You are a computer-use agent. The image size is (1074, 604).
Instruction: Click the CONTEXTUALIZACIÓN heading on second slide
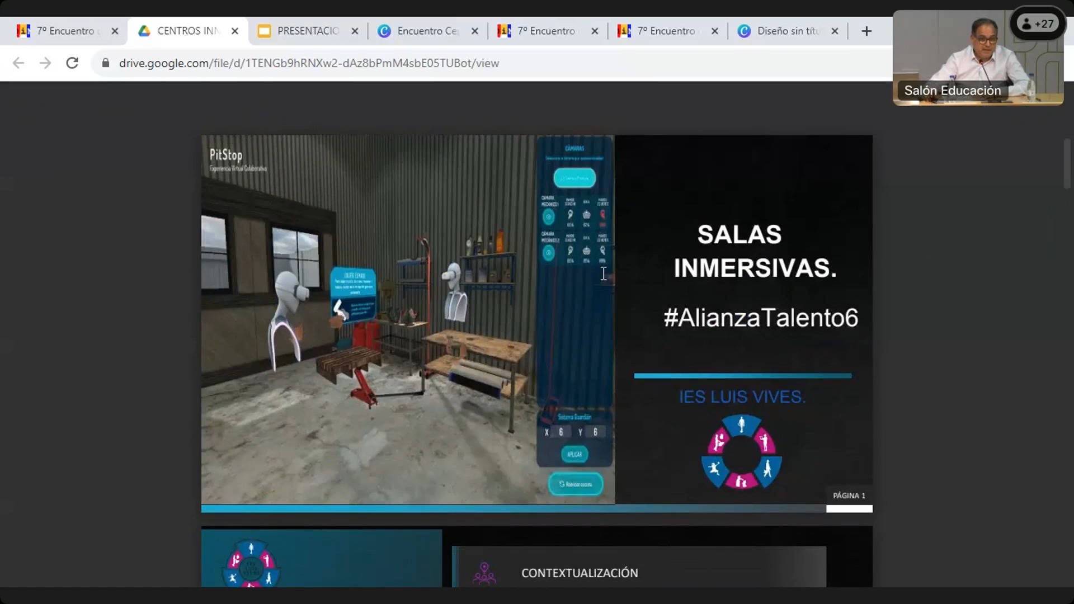(580, 573)
